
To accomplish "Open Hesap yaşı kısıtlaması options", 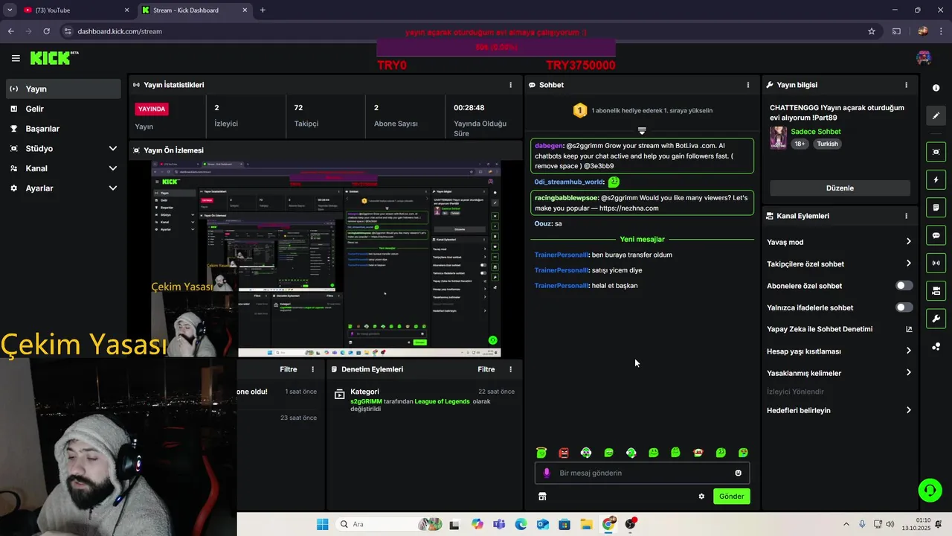I will [x=840, y=351].
